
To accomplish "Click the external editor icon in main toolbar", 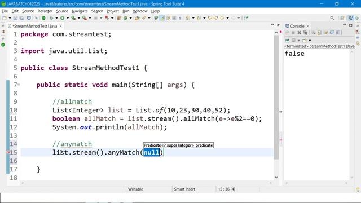I will pos(246,18).
